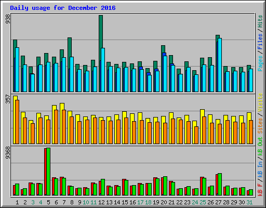Select the 'Pages' legend label
266x208 pixels.
260,63
